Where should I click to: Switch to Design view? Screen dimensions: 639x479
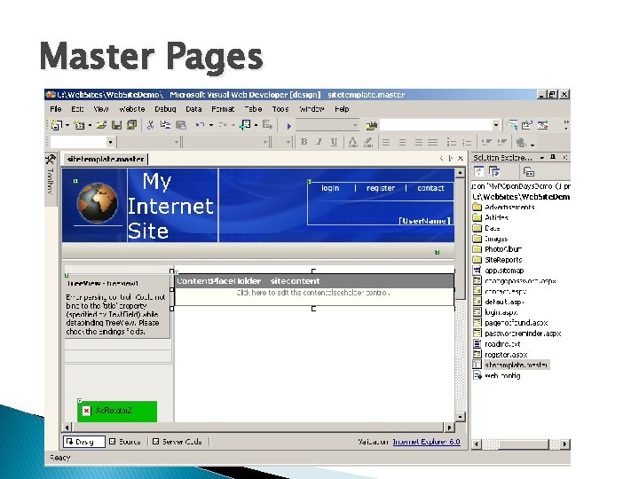(x=84, y=442)
